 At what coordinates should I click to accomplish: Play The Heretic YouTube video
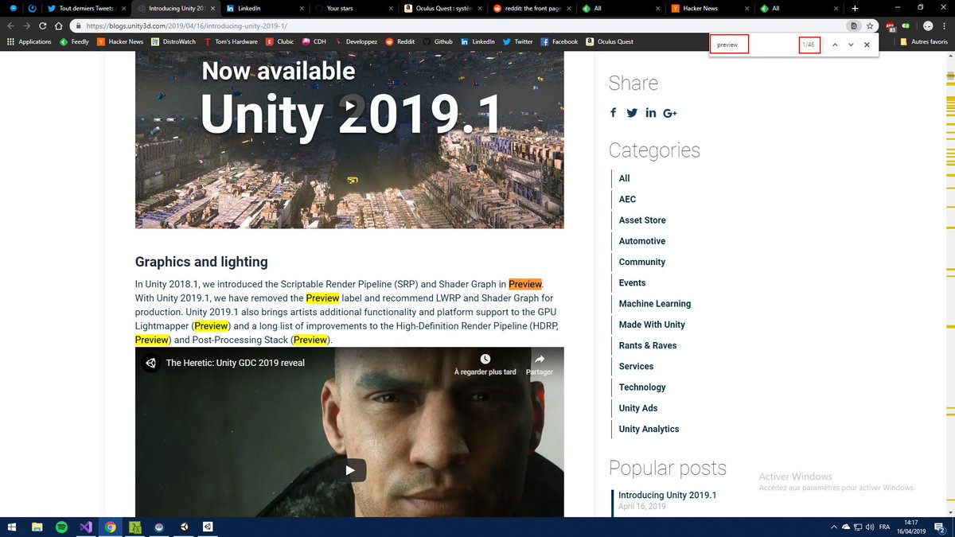point(349,469)
